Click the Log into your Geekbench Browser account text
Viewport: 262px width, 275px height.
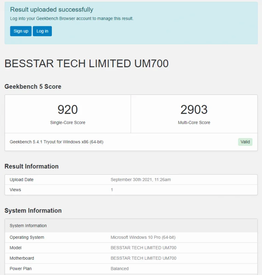click(x=72, y=18)
